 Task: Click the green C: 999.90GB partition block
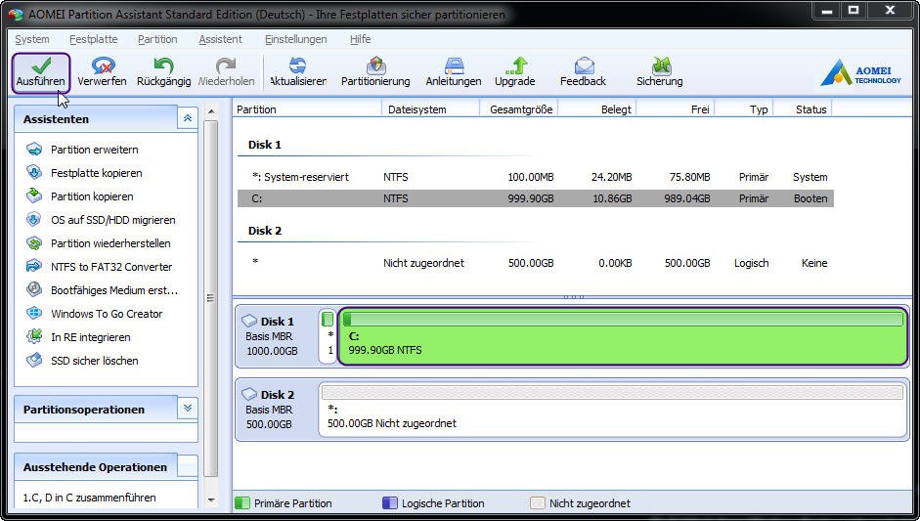pos(623,336)
